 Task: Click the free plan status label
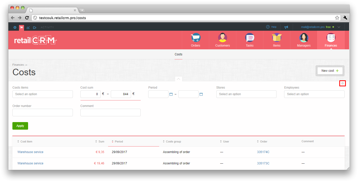328,27
